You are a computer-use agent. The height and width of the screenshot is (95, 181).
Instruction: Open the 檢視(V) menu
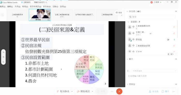click(25, 6)
